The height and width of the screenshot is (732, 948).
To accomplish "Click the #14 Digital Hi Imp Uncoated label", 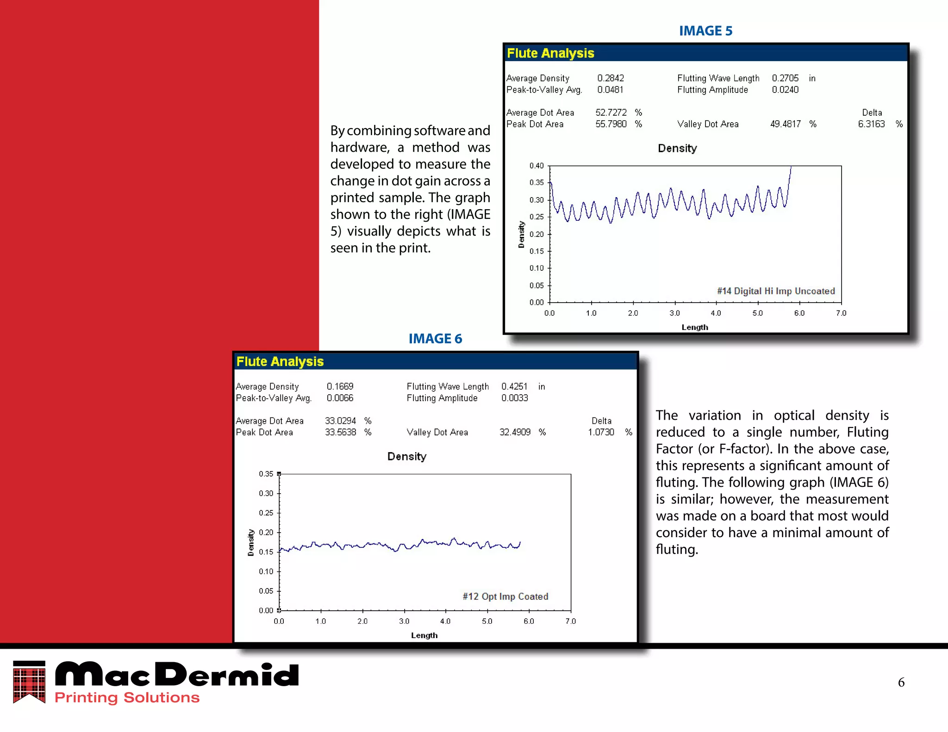I will tap(776, 291).
